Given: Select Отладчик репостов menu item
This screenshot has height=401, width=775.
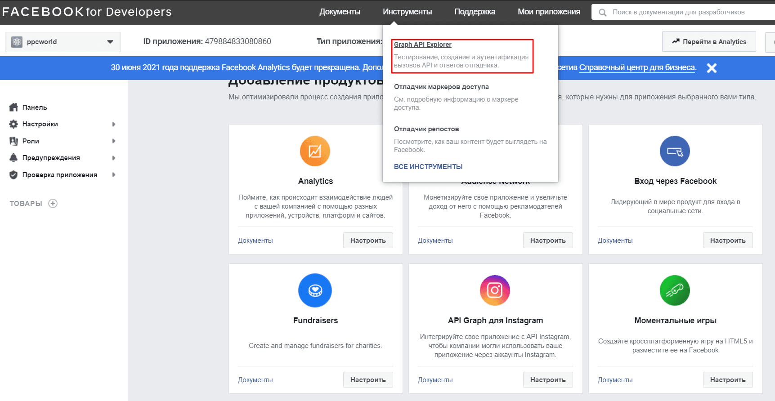Looking at the screenshot, I should coord(426,129).
